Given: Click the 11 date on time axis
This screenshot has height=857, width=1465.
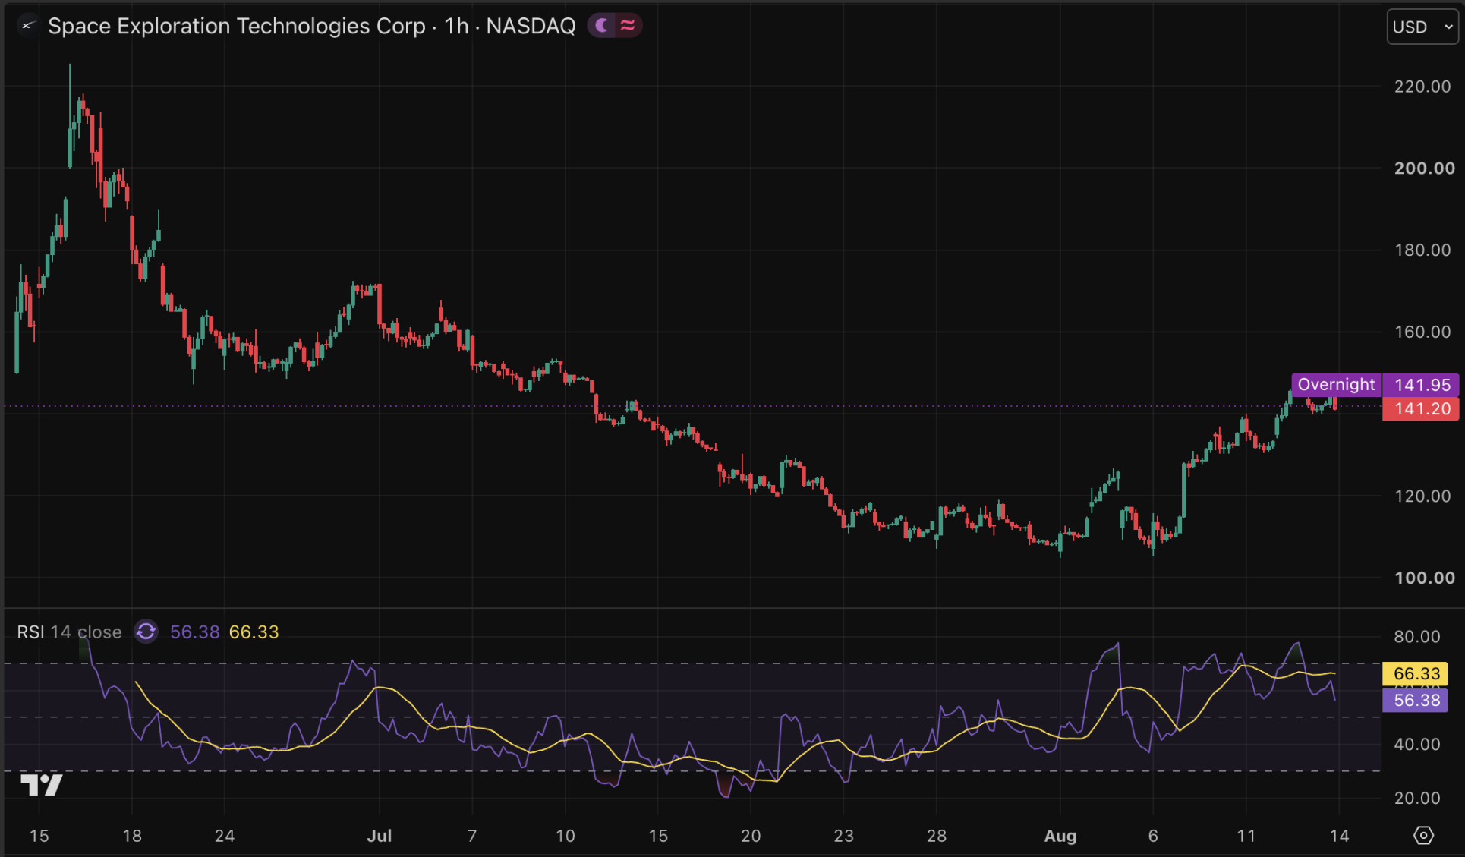Looking at the screenshot, I should tap(1246, 836).
